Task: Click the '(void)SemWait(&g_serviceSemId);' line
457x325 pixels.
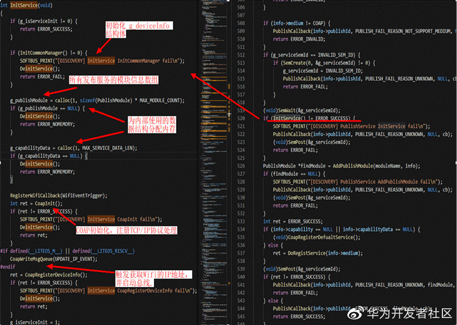Action: pyautogui.click(x=302, y=111)
